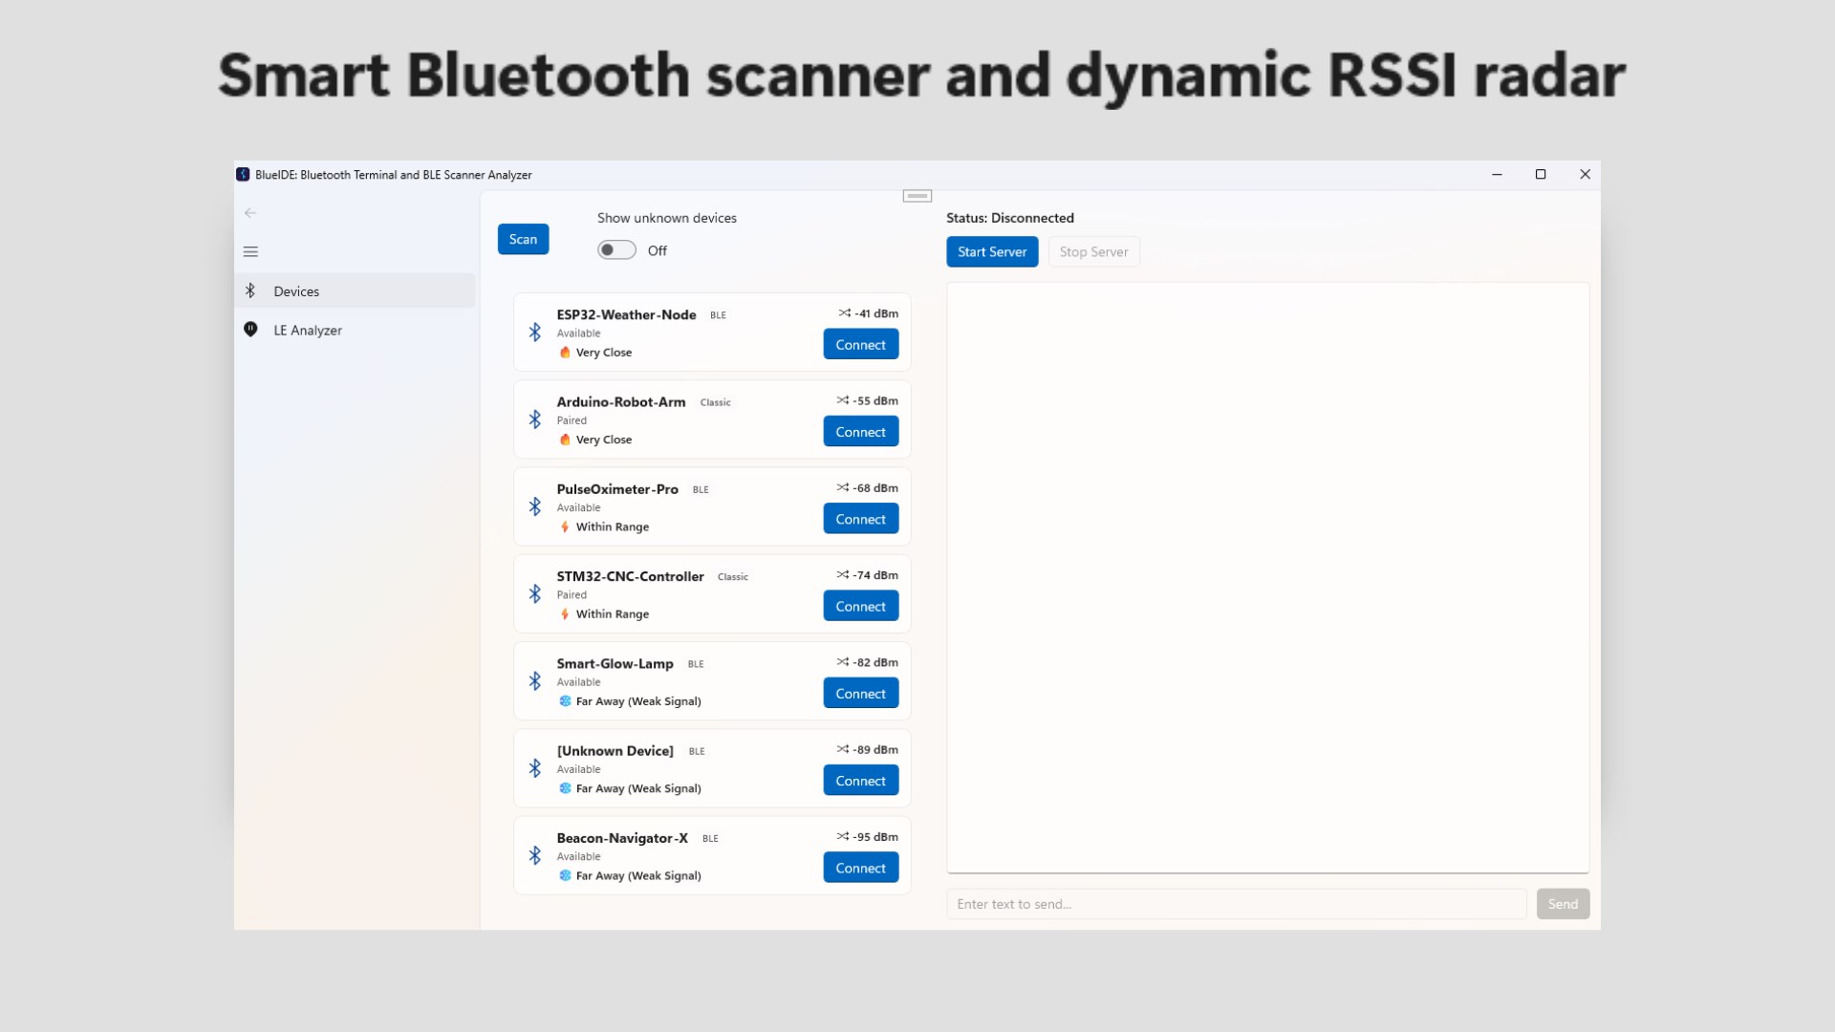Click the pane splitter grip handle
The image size is (1835, 1032).
[917, 196]
